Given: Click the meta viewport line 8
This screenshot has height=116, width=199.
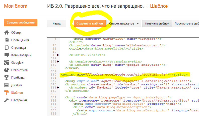Looking at the screenshot, I should 117,39.
